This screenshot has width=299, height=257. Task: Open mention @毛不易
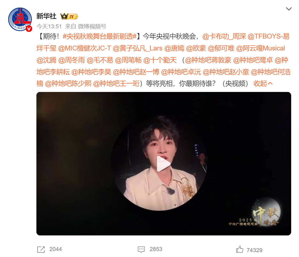point(100,60)
